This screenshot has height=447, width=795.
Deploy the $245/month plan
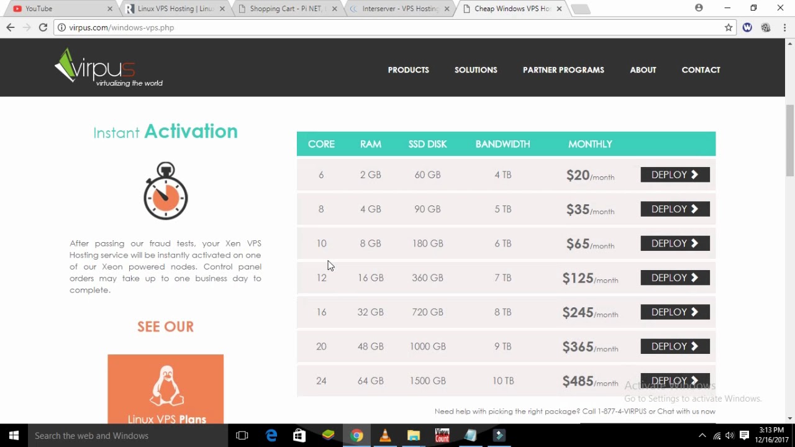click(675, 312)
